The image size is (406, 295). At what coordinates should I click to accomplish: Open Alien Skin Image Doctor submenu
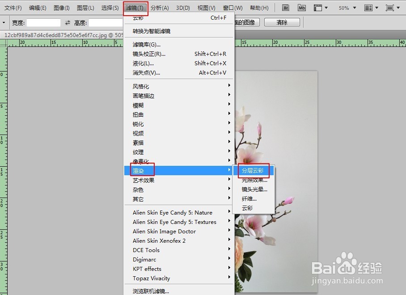click(179, 231)
